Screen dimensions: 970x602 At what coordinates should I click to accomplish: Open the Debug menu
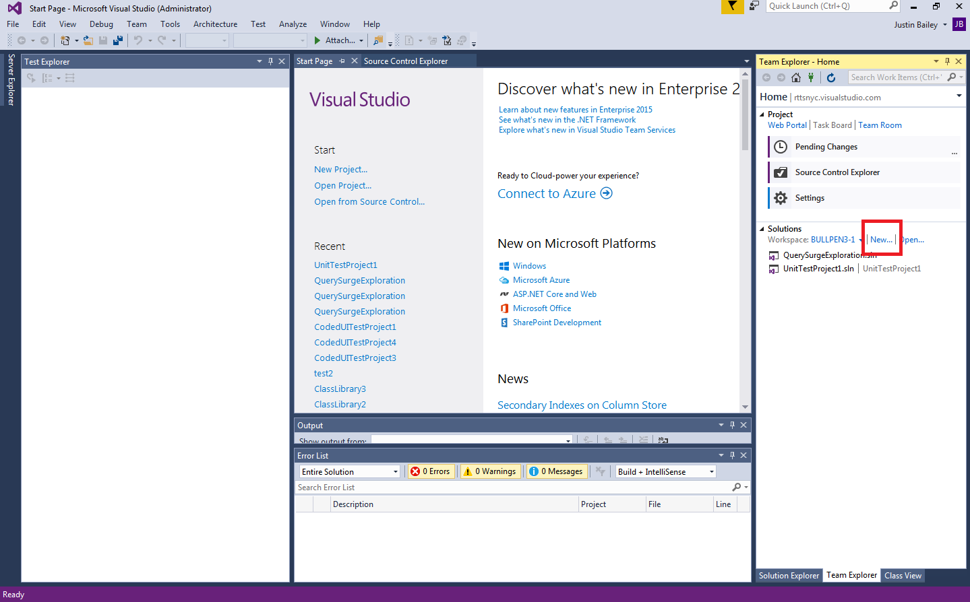101,24
